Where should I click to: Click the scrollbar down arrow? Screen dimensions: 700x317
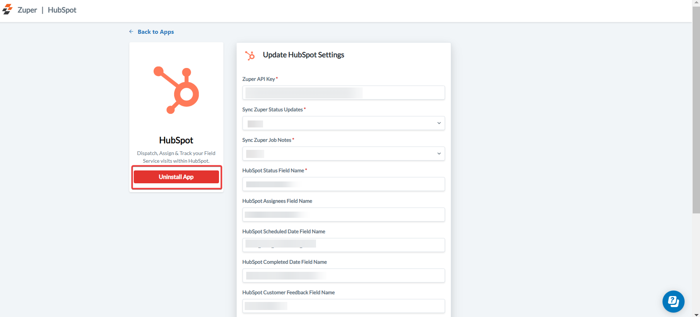696,315
